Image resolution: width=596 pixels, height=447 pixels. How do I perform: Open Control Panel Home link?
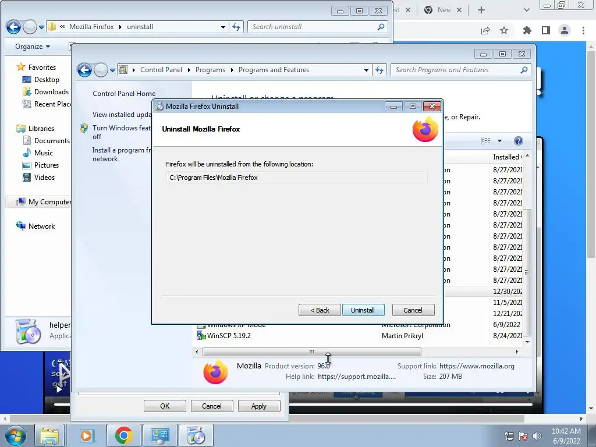pyautogui.click(x=124, y=94)
